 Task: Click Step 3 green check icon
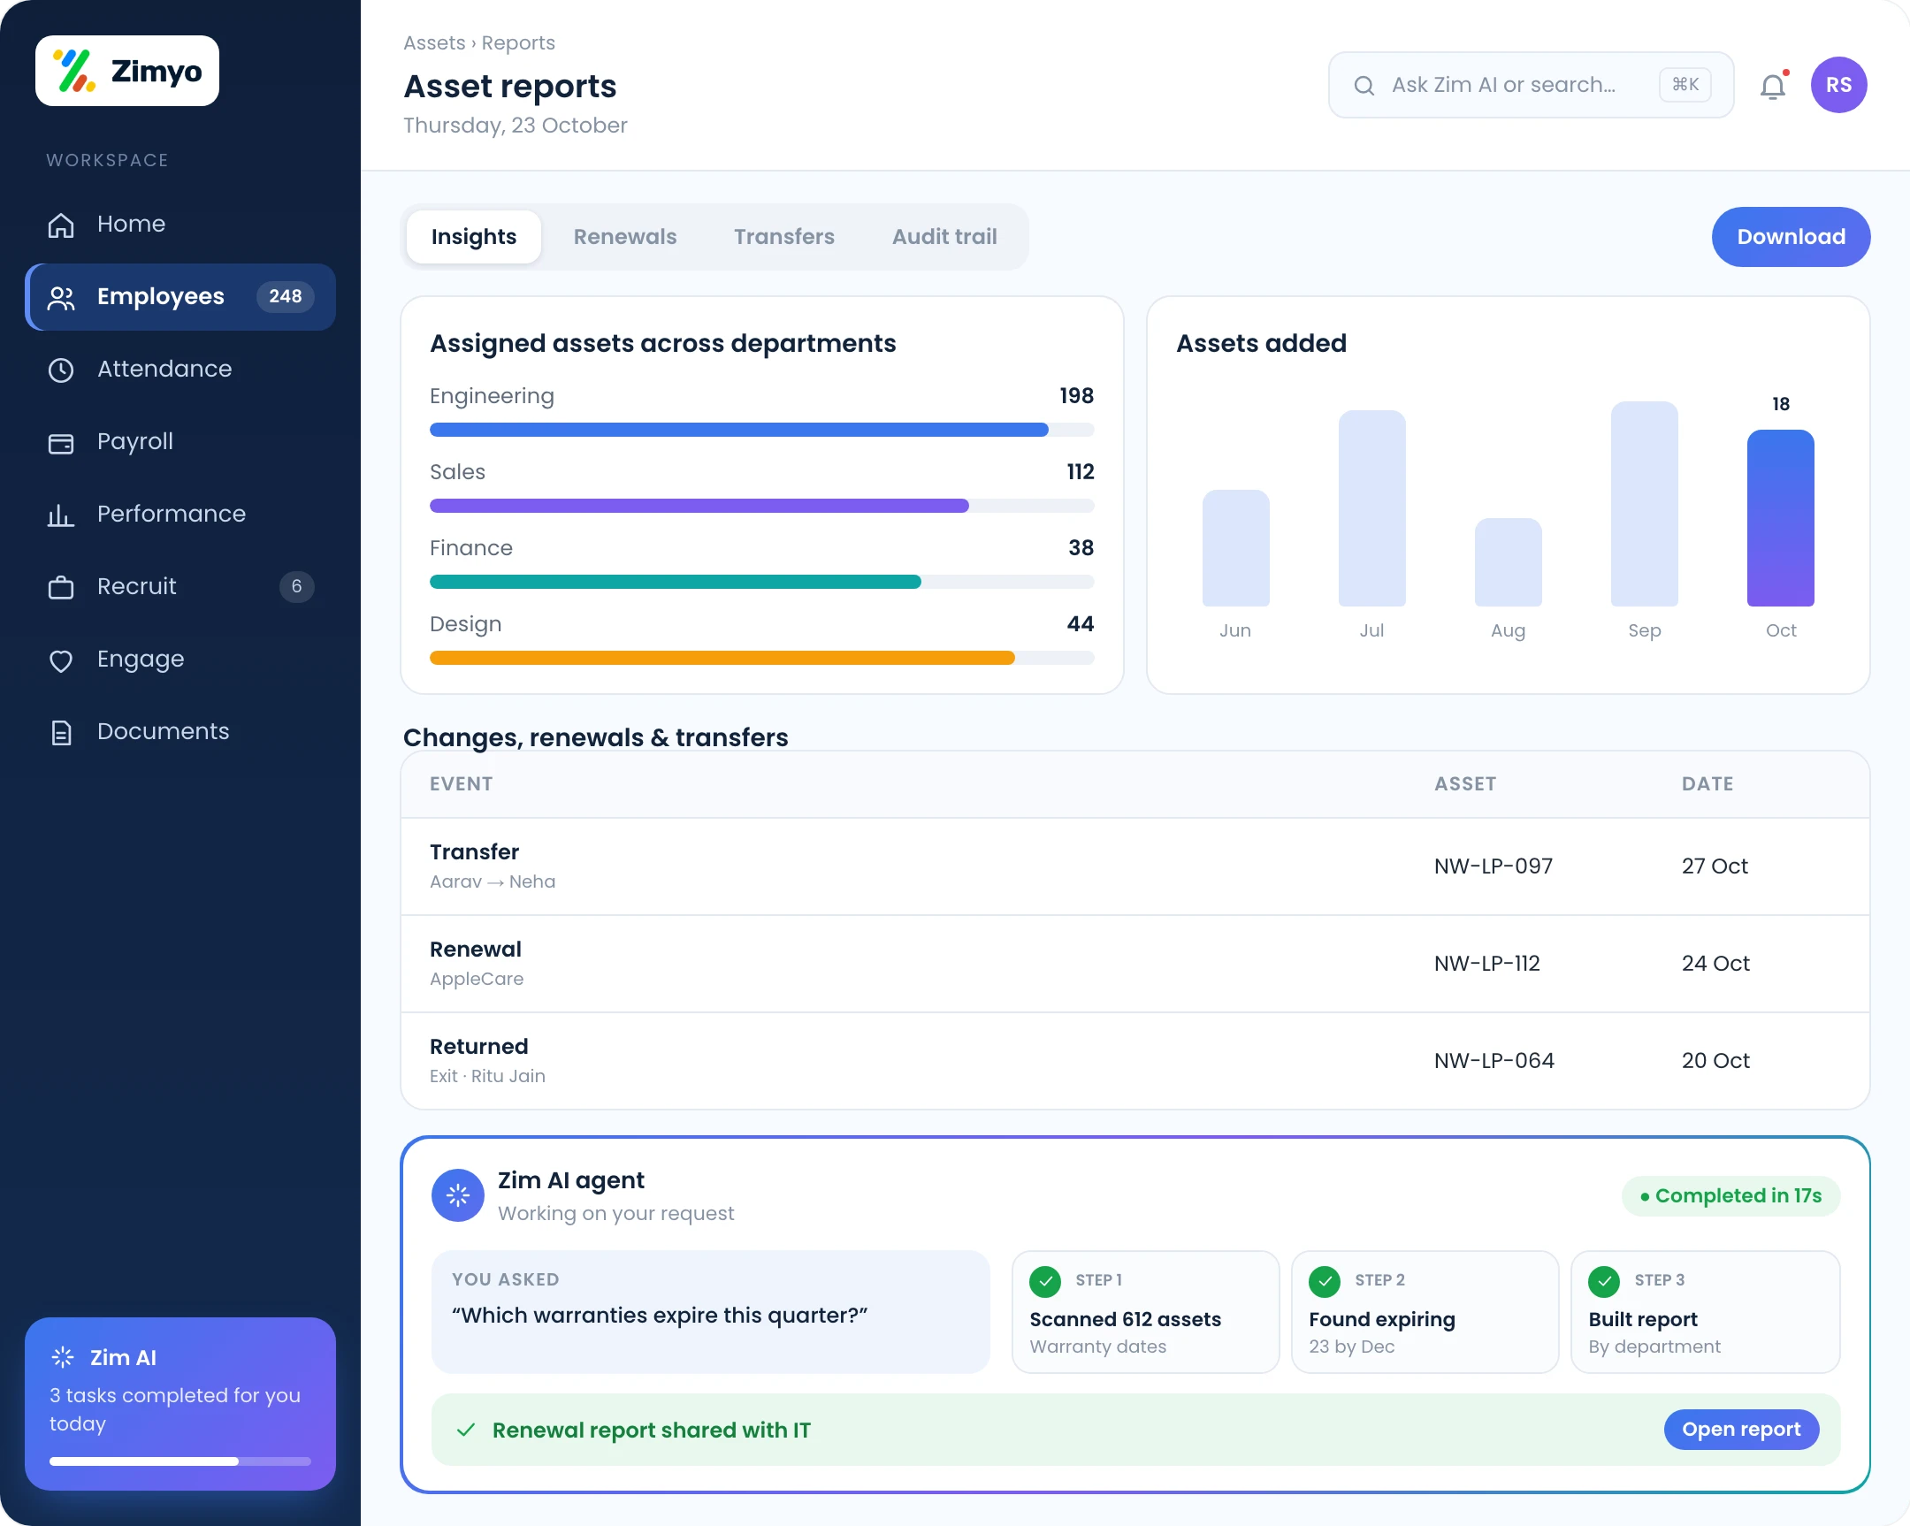pos(1603,1281)
